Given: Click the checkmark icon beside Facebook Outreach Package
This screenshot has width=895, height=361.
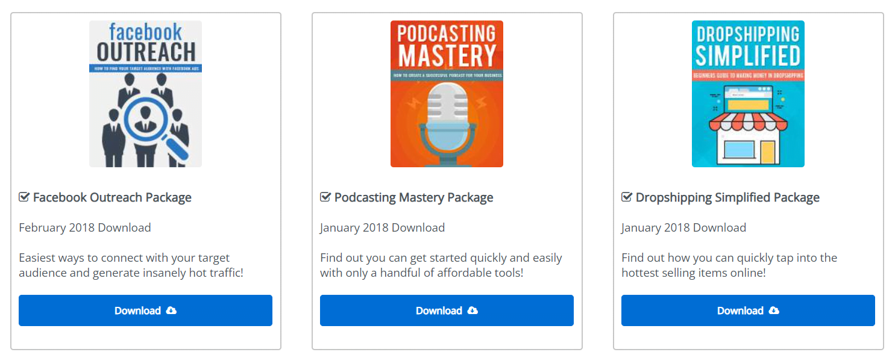Looking at the screenshot, I should coord(24,197).
